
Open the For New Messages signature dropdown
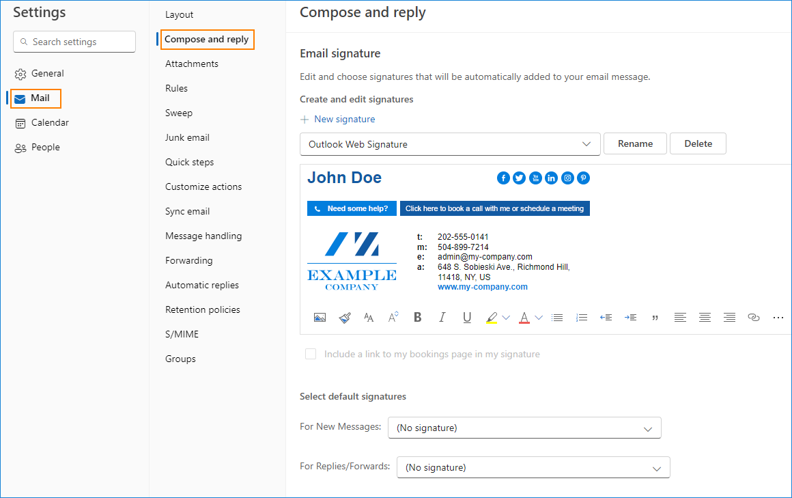524,428
